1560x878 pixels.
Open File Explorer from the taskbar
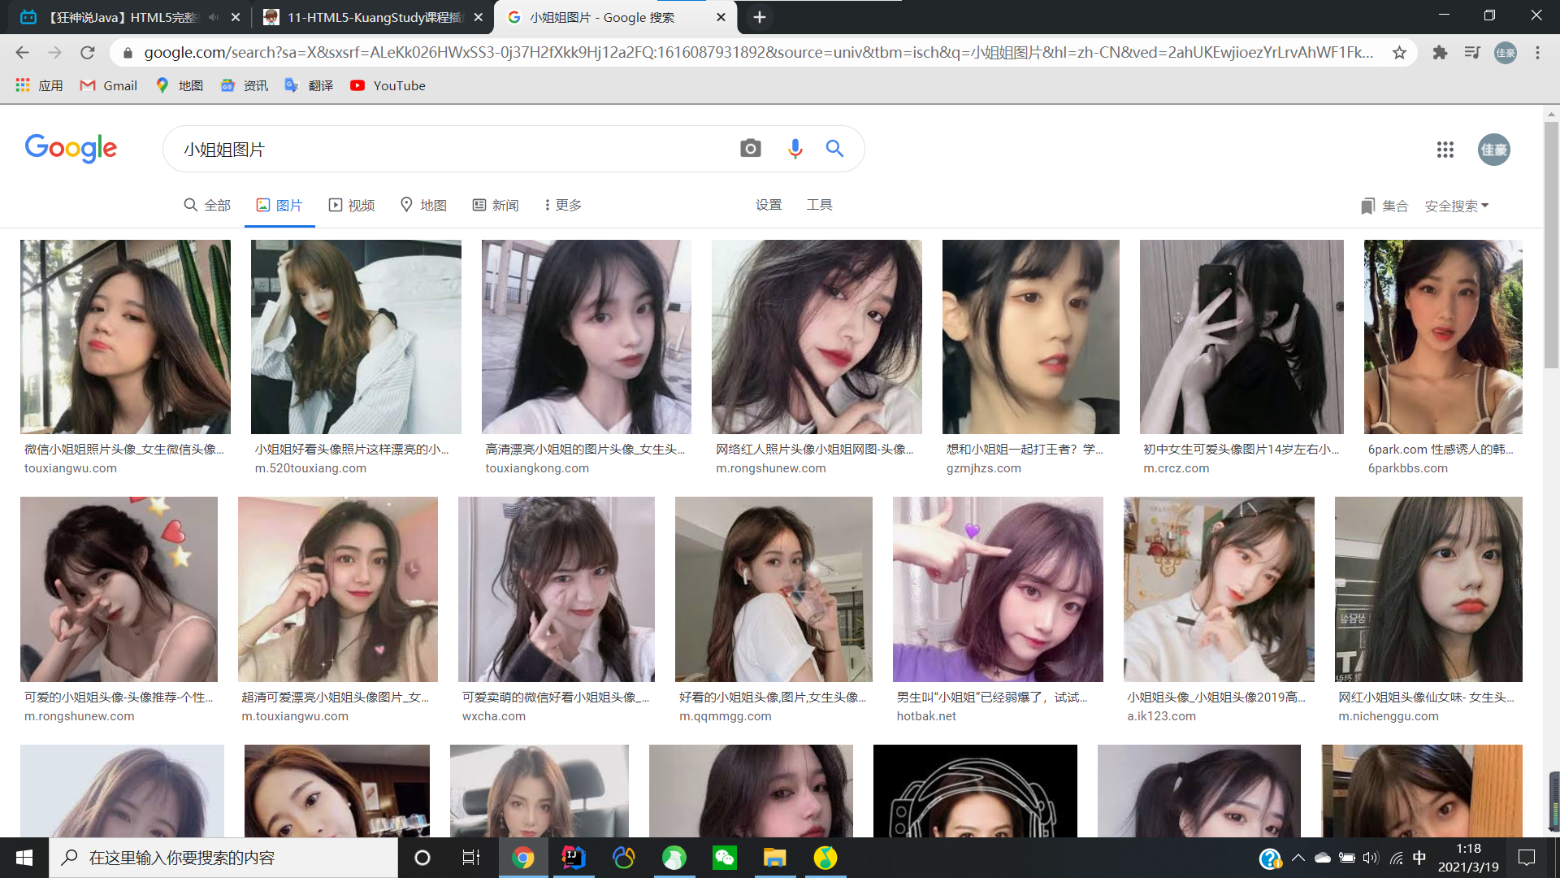[x=775, y=858]
